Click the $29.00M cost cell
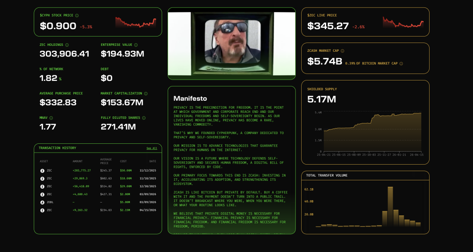 [x=126, y=186]
